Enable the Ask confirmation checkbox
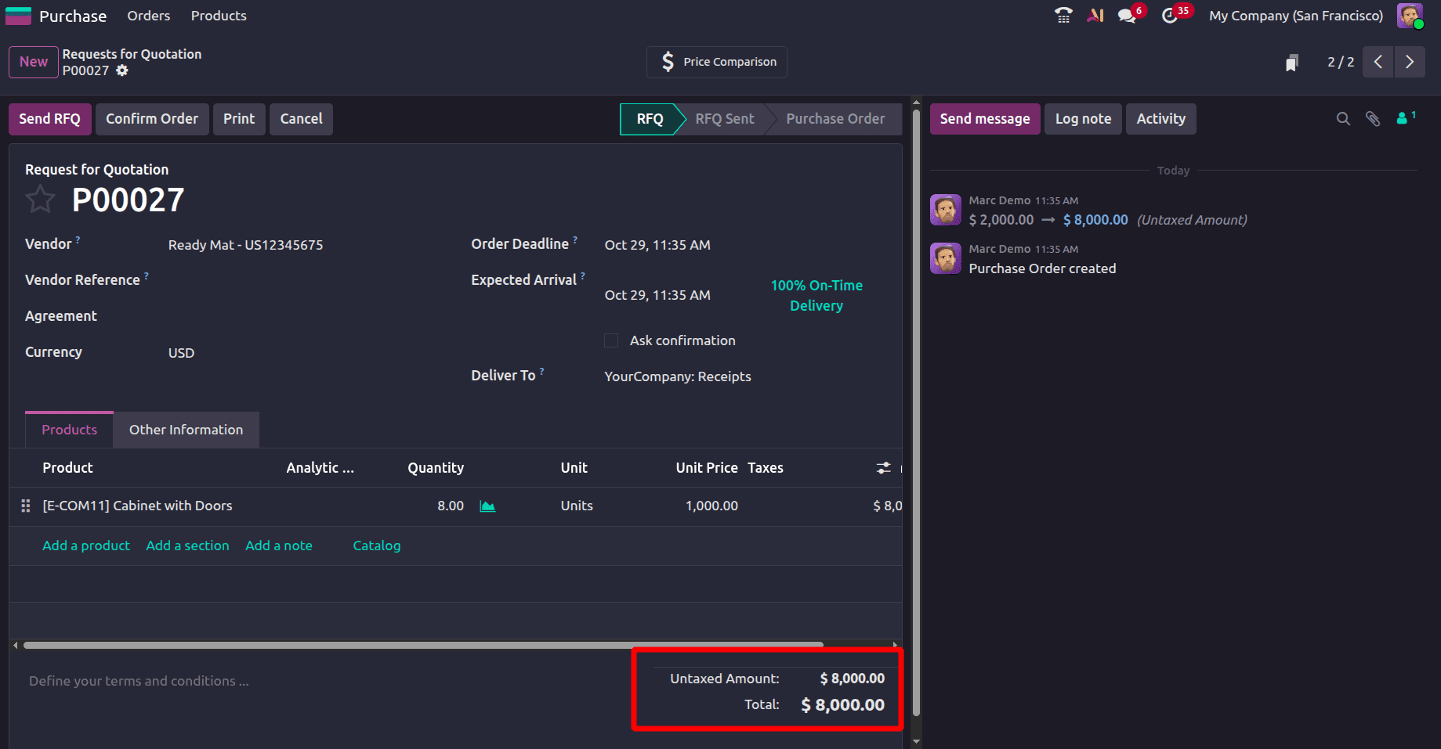Viewport: 1441px width, 749px height. click(x=611, y=340)
